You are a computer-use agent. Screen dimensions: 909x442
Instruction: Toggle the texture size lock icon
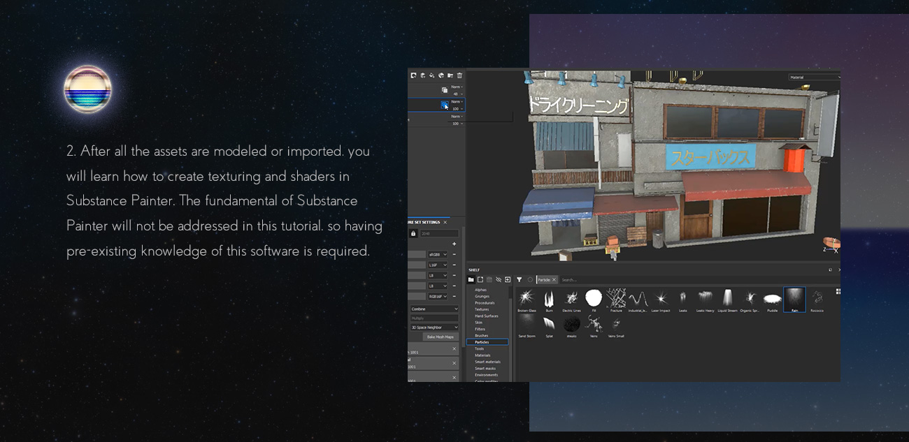tap(413, 233)
